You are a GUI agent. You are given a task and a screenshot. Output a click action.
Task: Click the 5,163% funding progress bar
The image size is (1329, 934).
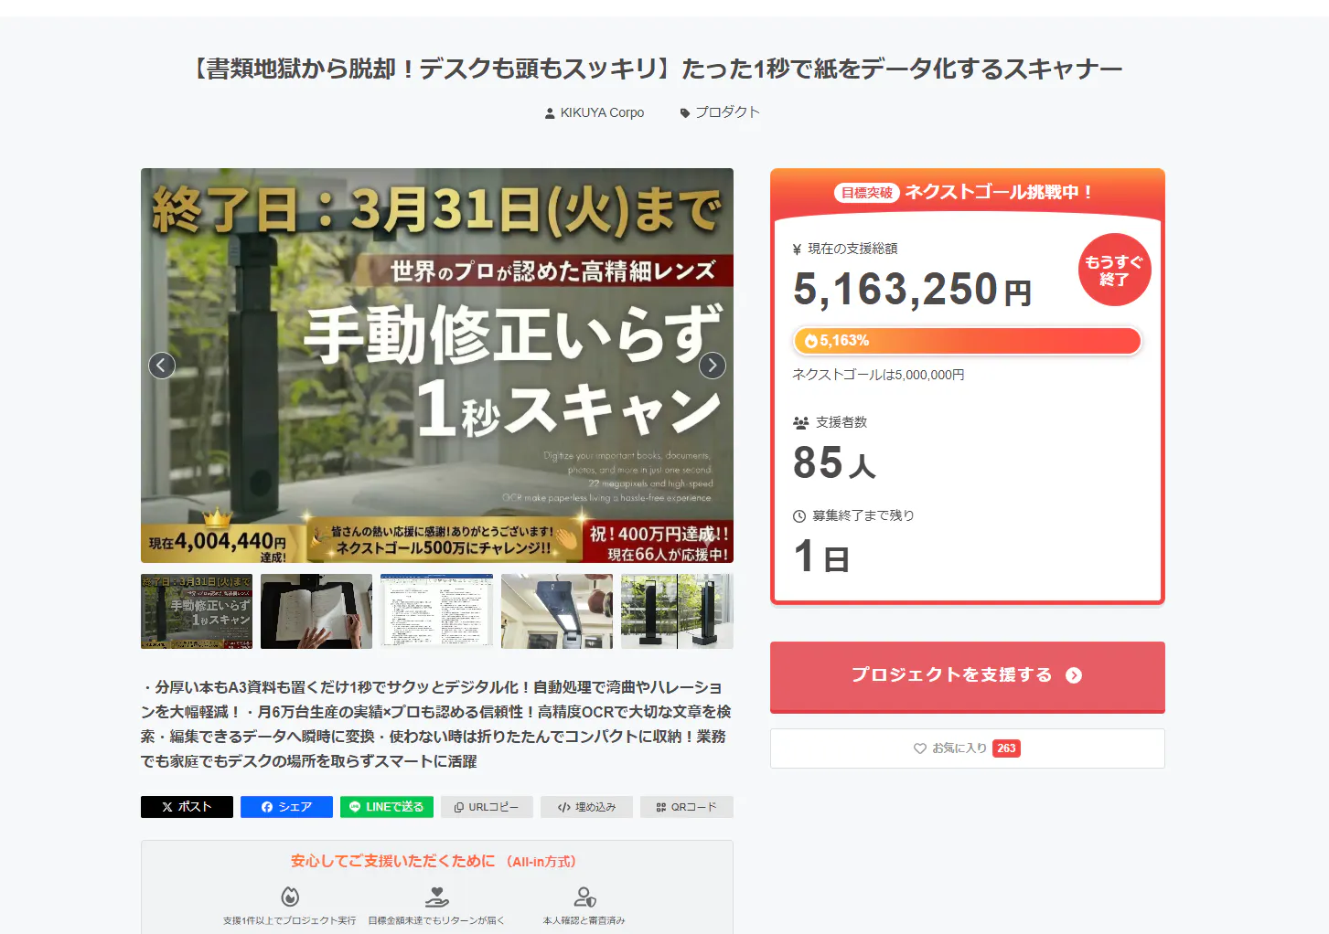click(967, 341)
